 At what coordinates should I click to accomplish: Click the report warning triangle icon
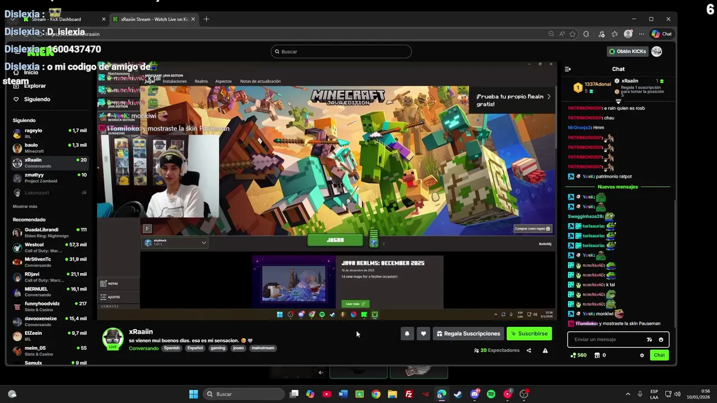[545, 350]
